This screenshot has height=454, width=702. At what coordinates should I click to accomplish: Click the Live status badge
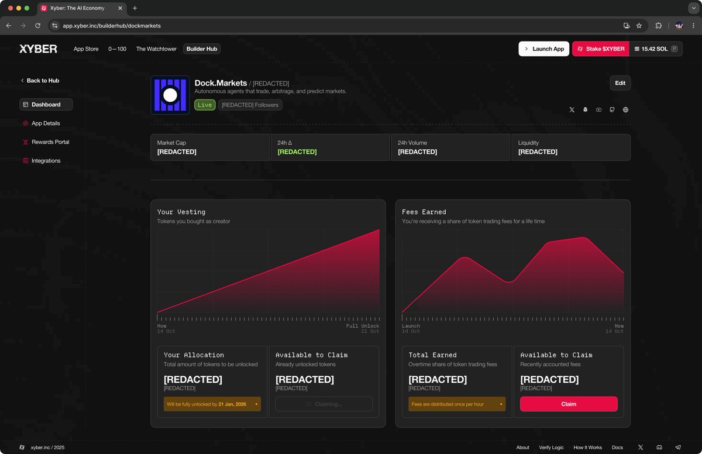point(205,105)
